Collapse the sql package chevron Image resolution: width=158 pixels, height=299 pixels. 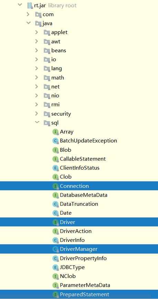tap(37, 122)
